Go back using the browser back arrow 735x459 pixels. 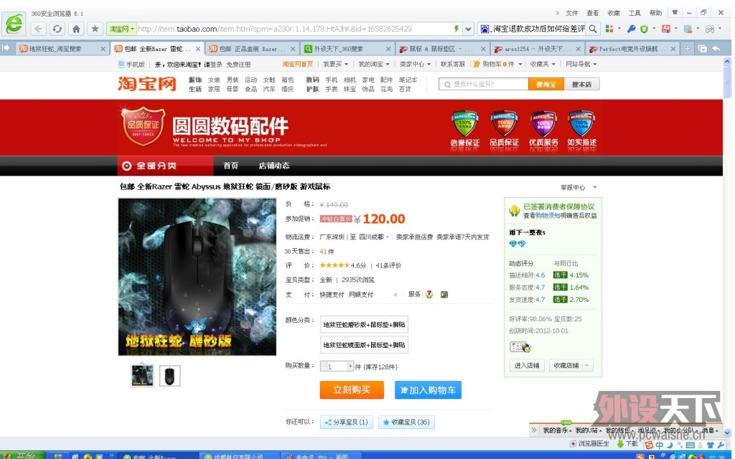pyautogui.click(x=39, y=29)
